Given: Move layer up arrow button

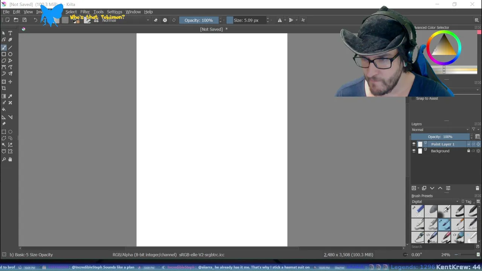Looking at the screenshot, I should pos(440,188).
